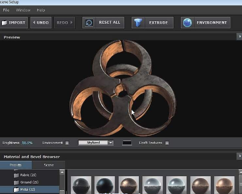
Task: Click the REDO button label
Action: (x=62, y=23)
